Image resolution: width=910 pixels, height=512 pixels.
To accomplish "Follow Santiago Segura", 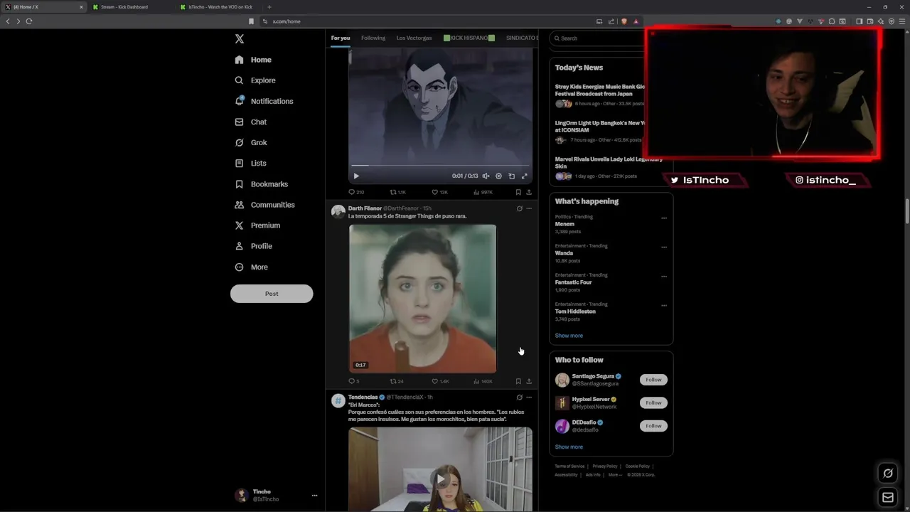I will click(653, 380).
